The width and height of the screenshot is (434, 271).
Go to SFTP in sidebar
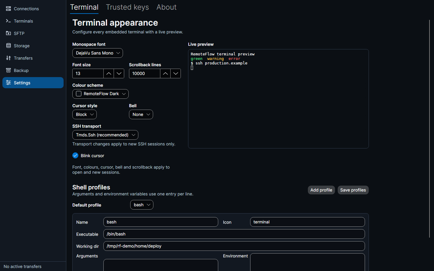(x=33, y=33)
